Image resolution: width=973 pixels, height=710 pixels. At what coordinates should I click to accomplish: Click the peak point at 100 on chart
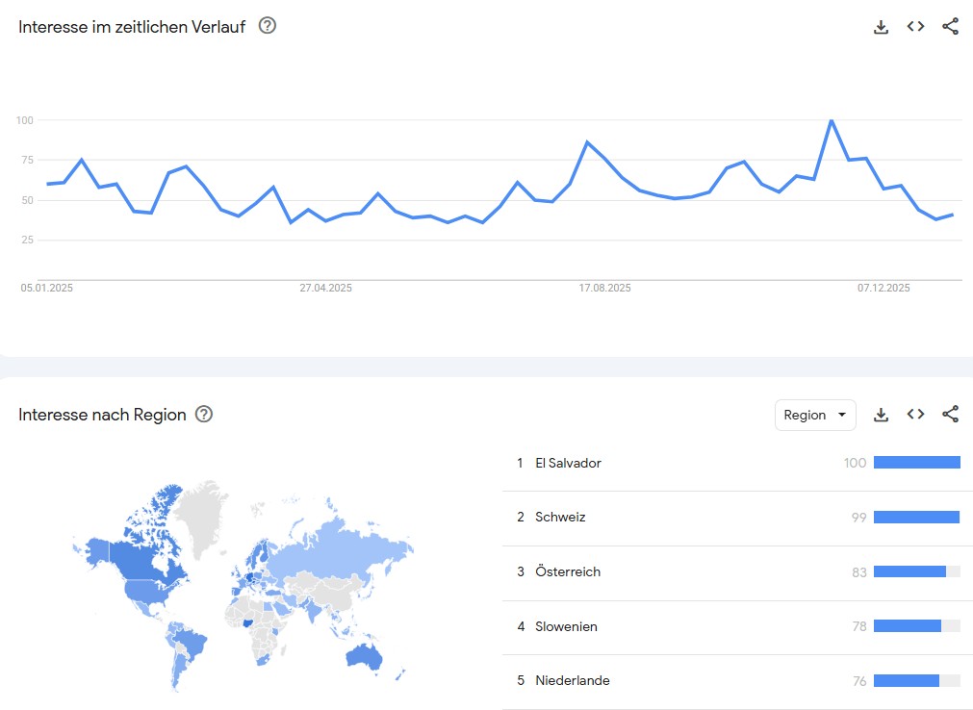tap(831, 121)
